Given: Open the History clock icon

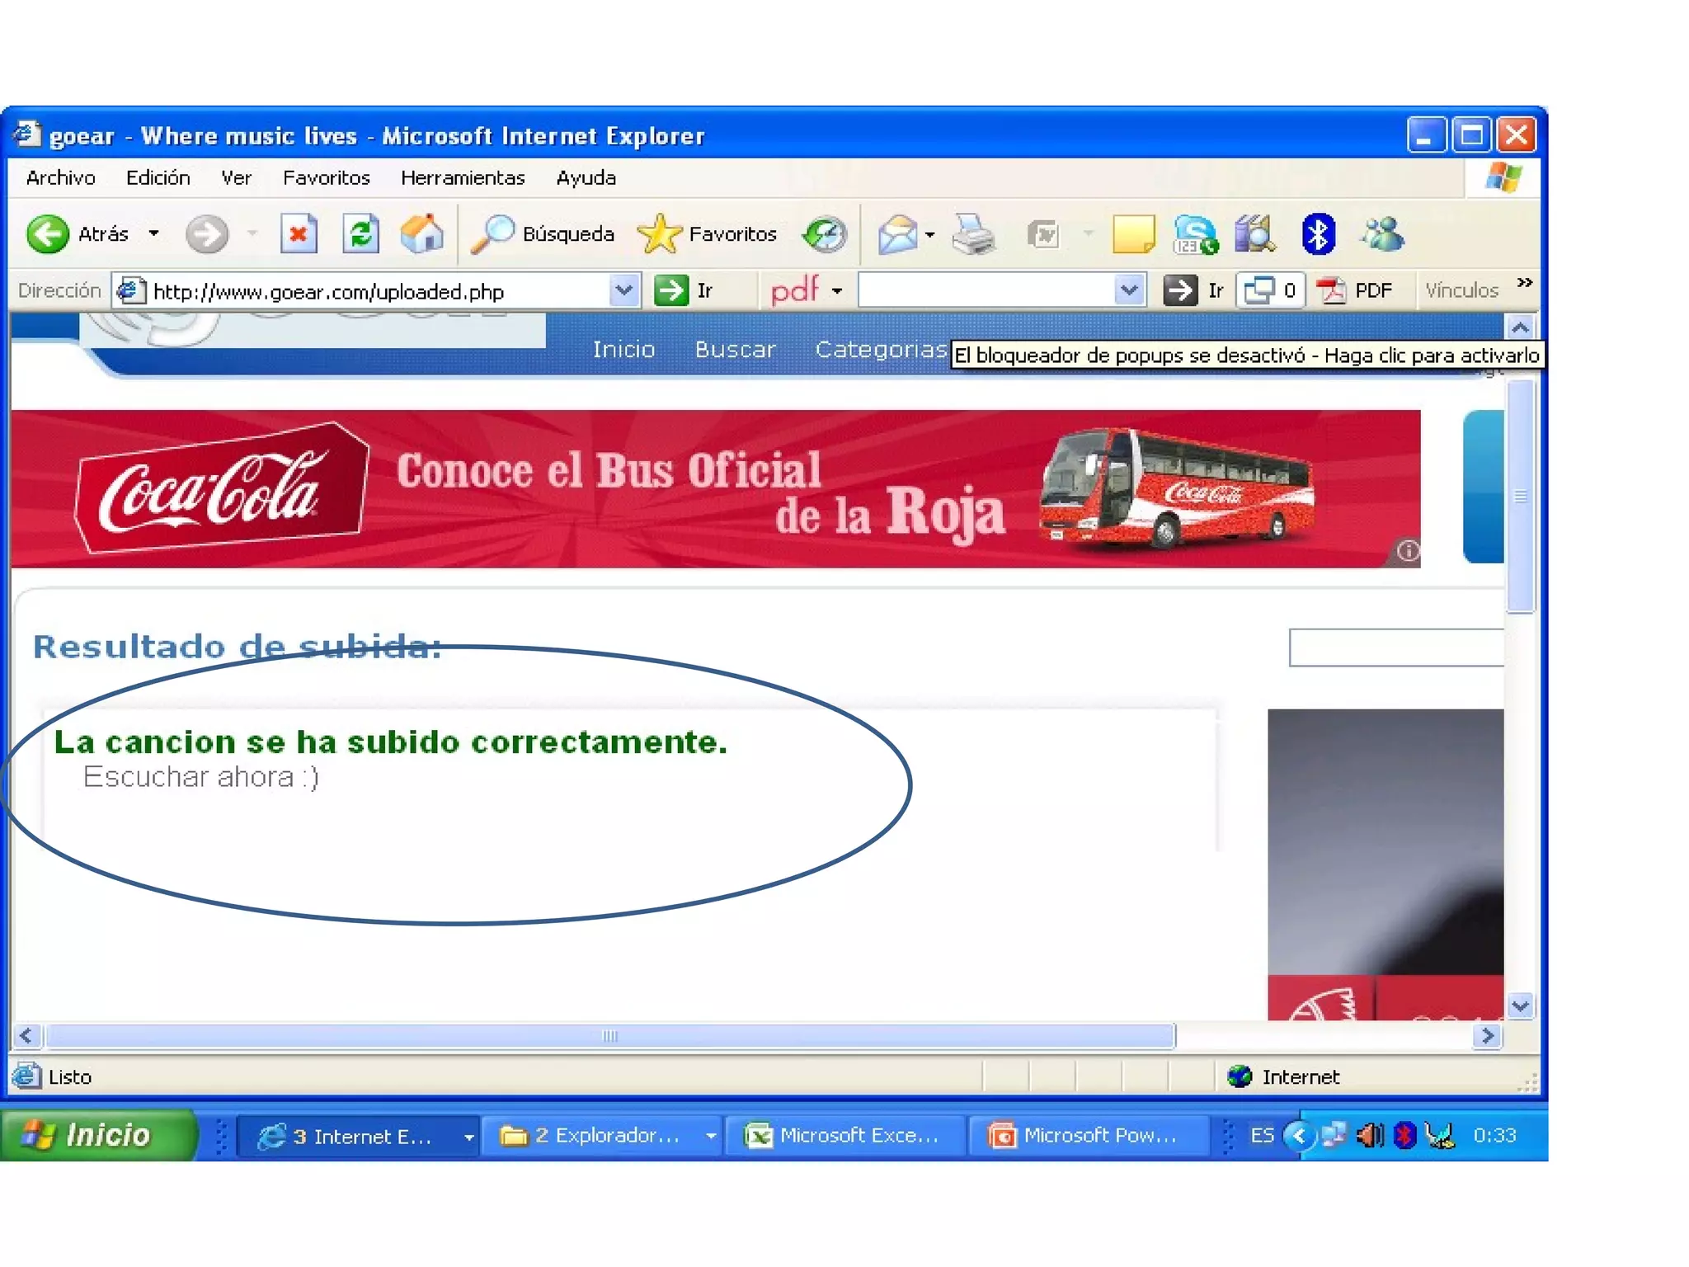Looking at the screenshot, I should coord(825,234).
